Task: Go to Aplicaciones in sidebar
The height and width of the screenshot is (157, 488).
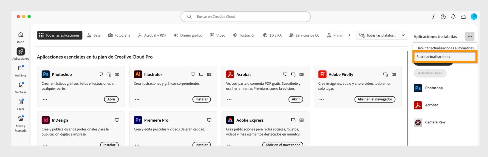Action: tap(21, 54)
